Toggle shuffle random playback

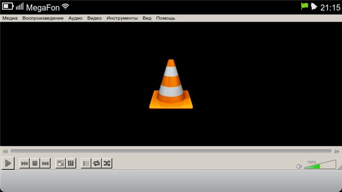coord(107,163)
